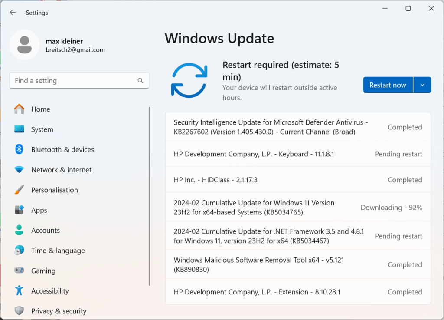Click the Personalisation paintbrush icon

point(19,190)
